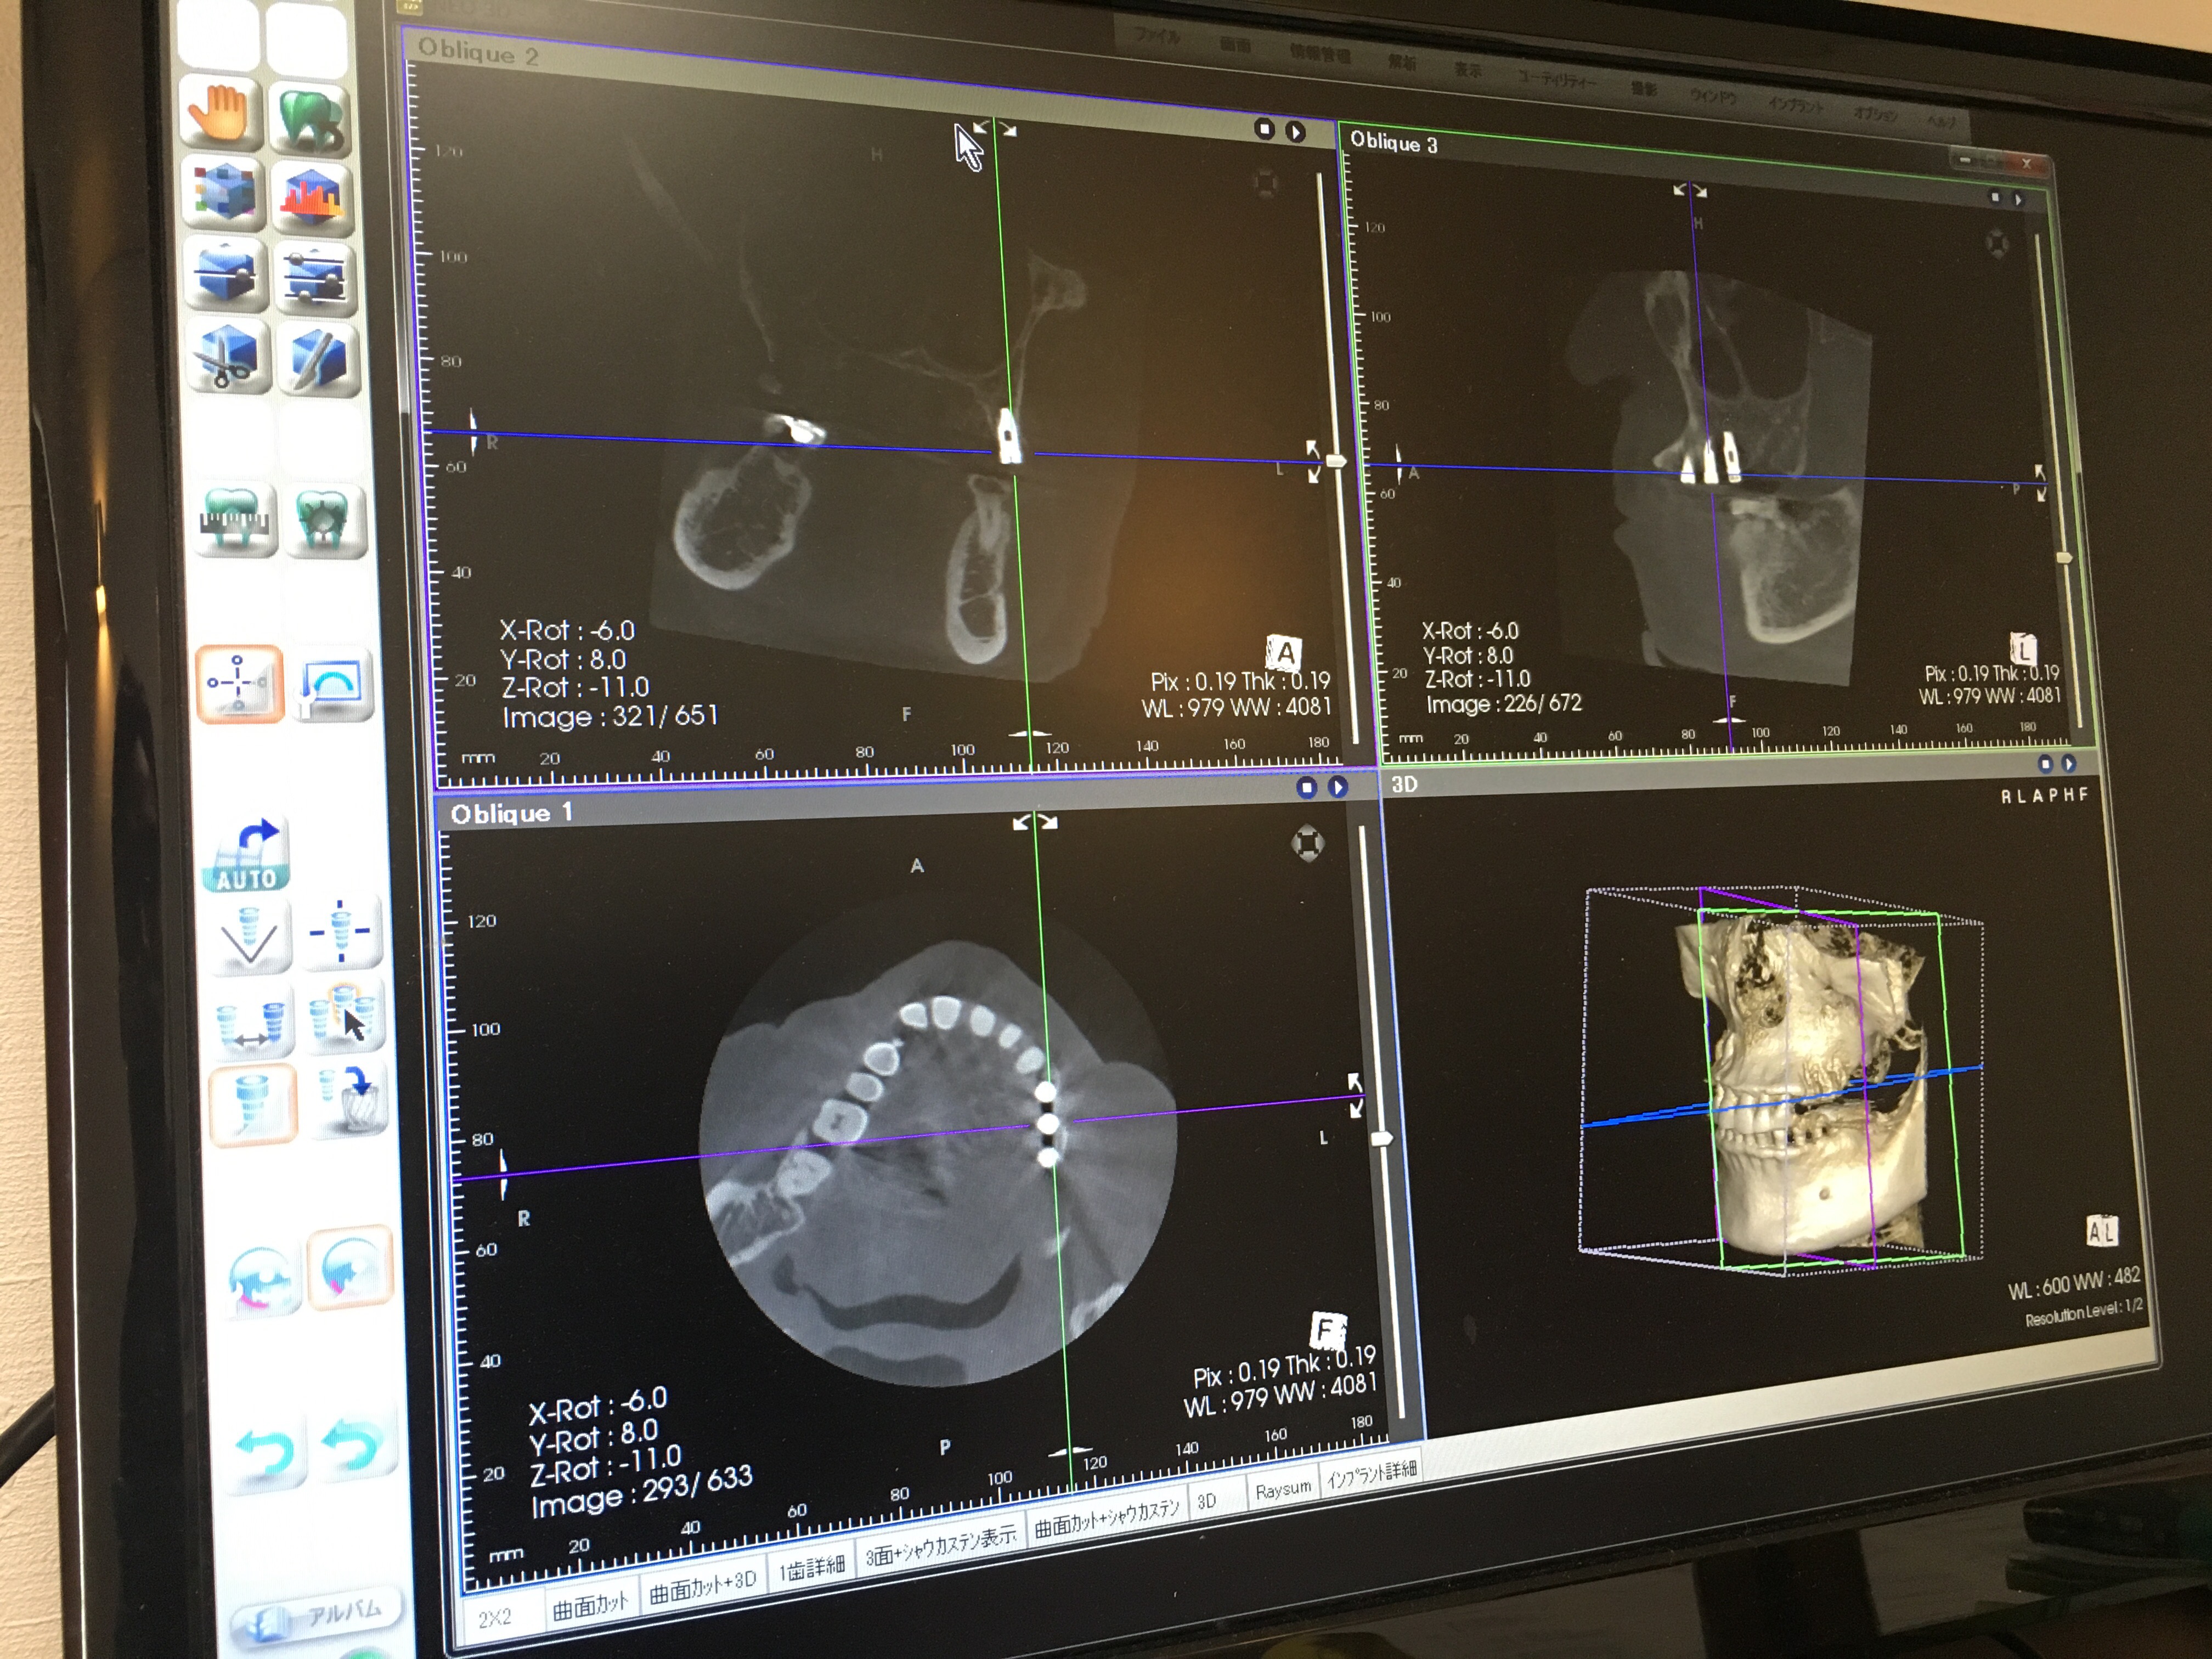Viewport: 2212px width, 1659px height.
Task: Click stop button in Oblique 2 pane
Action: [1264, 128]
